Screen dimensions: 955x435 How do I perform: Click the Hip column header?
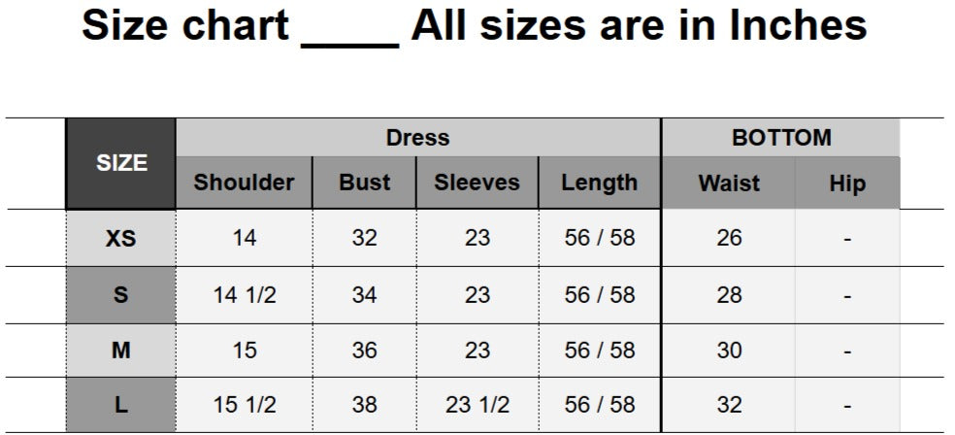click(x=847, y=183)
